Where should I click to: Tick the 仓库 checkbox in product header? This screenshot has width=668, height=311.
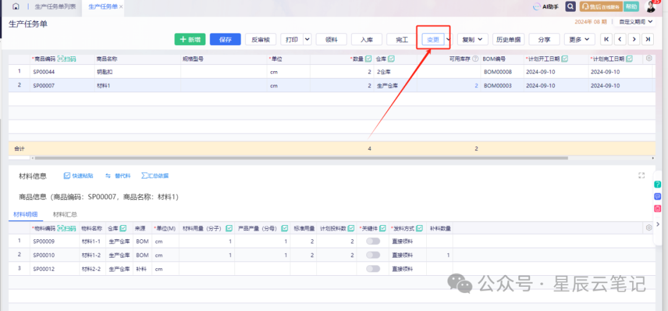391,59
